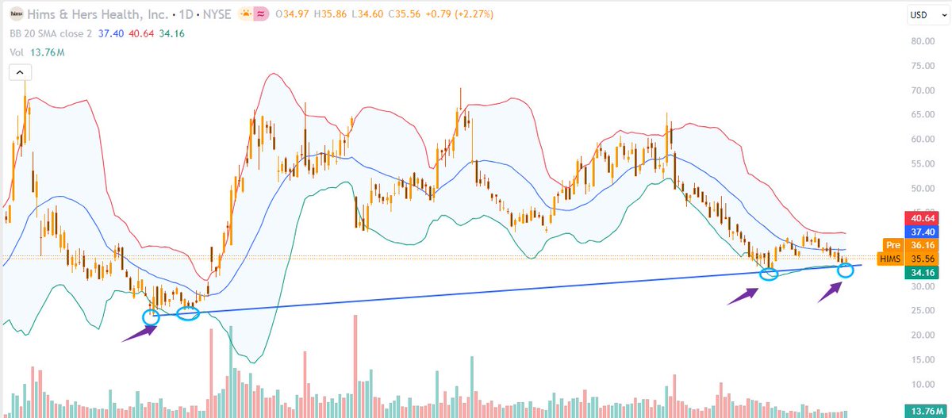Click the 70.00 price axis label
Image resolution: width=952 pixels, height=418 pixels.
click(921, 90)
